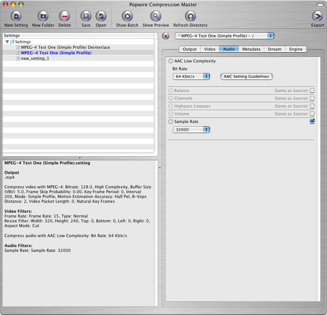The height and width of the screenshot is (315, 327).
Task: Click the Export arrow icon
Action: tap(317, 17)
